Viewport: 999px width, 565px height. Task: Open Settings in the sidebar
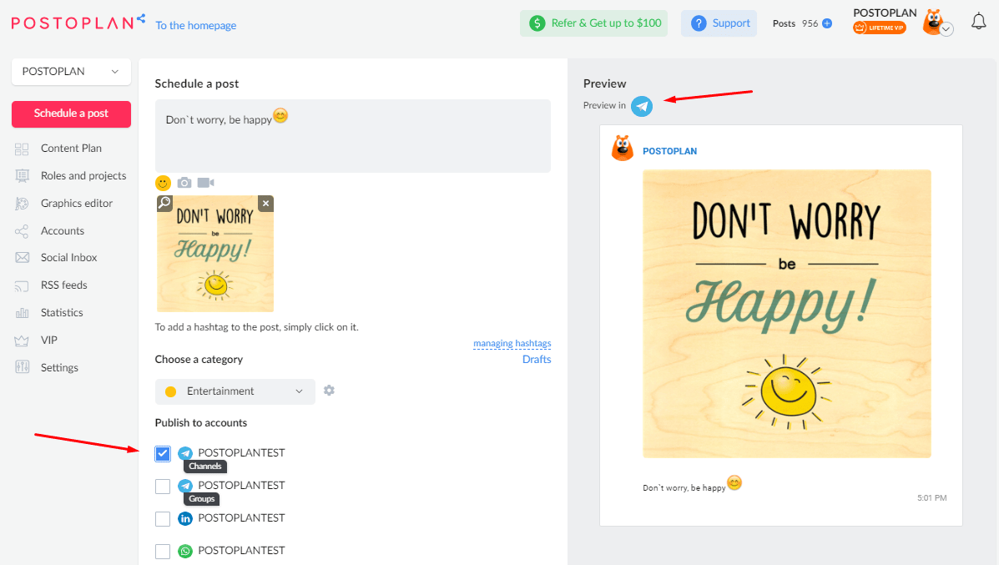[59, 367]
